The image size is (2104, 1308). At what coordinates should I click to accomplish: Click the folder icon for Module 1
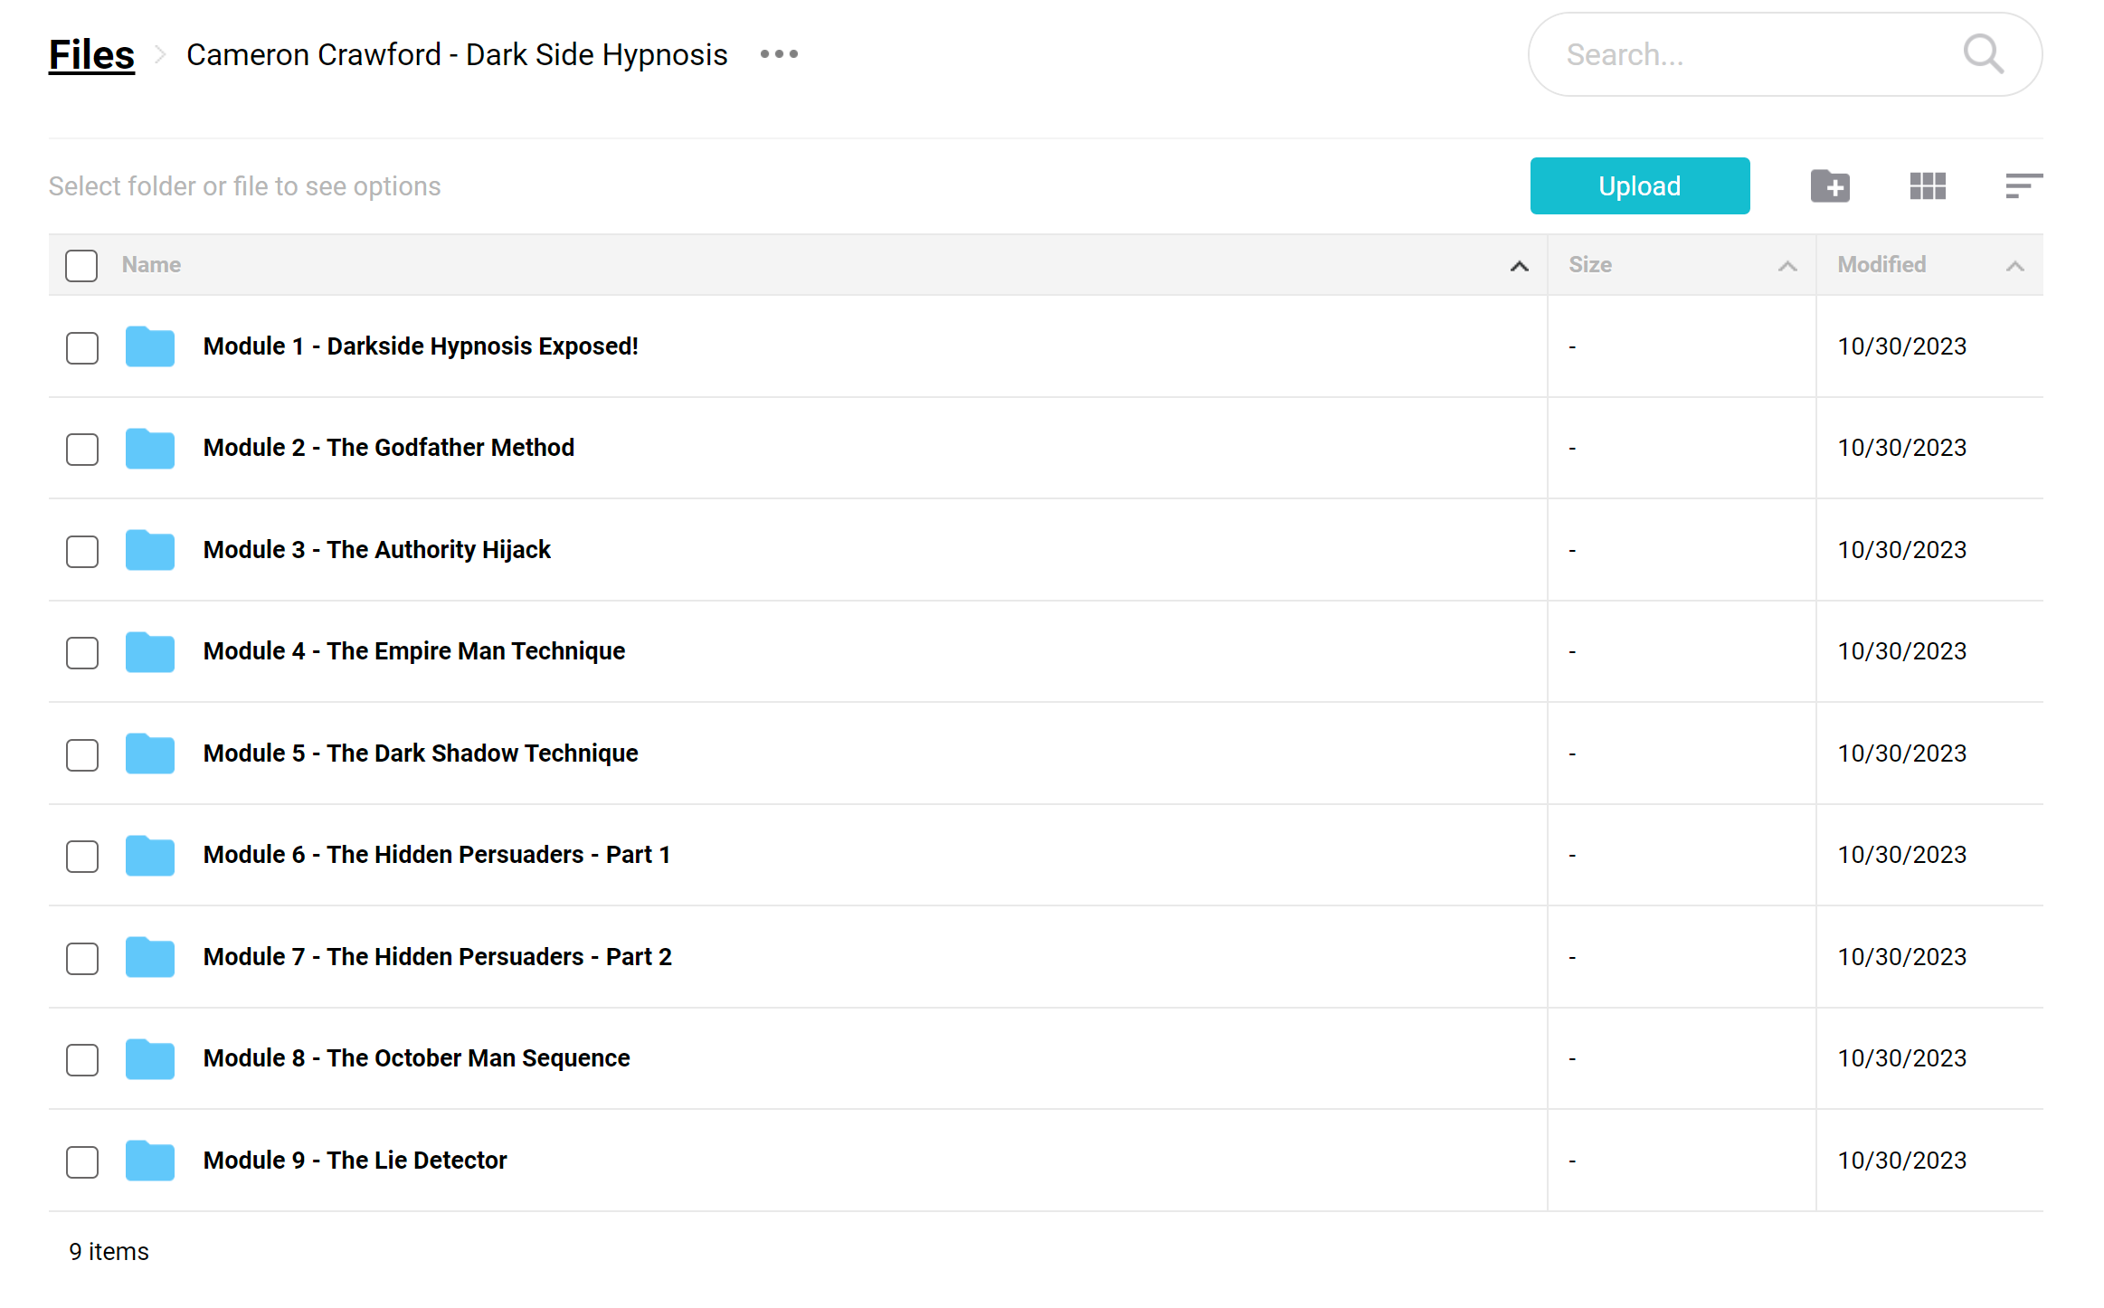point(150,346)
